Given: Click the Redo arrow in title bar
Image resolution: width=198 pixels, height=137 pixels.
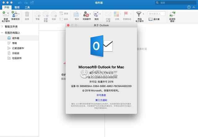Looking at the screenshot, I should [26, 3].
